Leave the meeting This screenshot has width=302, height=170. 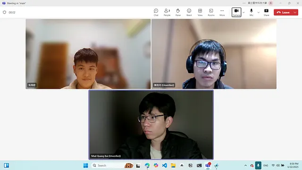click(x=283, y=12)
